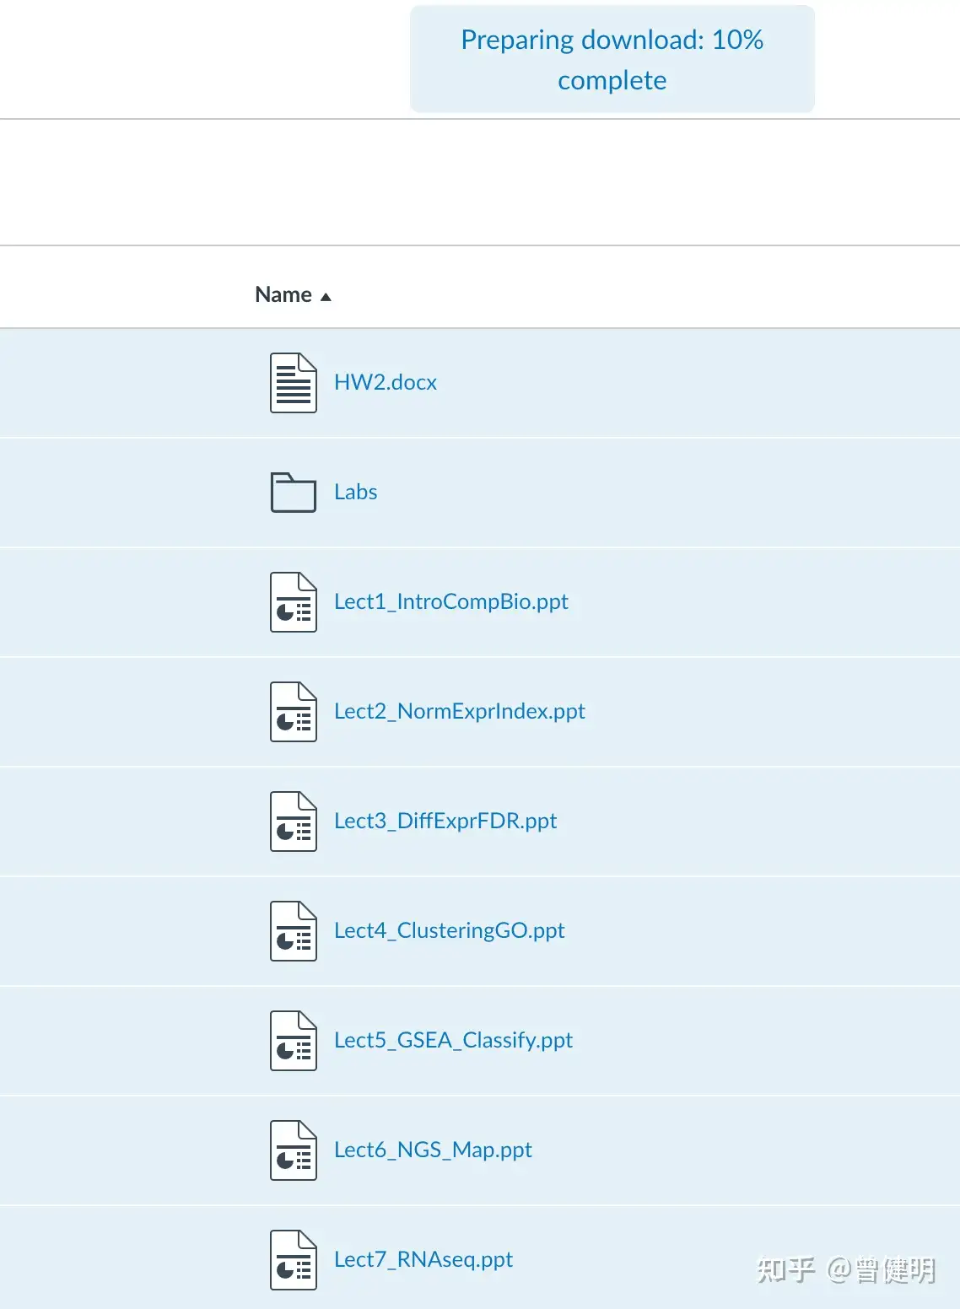Image resolution: width=960 pixels, height=1309 pixels.
Task: Open Lect6_NGS_Map.ppt link
Action: pyautogui.click(x=433, y=1150)
